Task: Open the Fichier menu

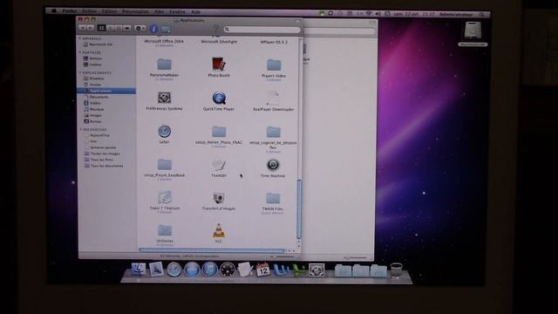Action: [89, 11]
